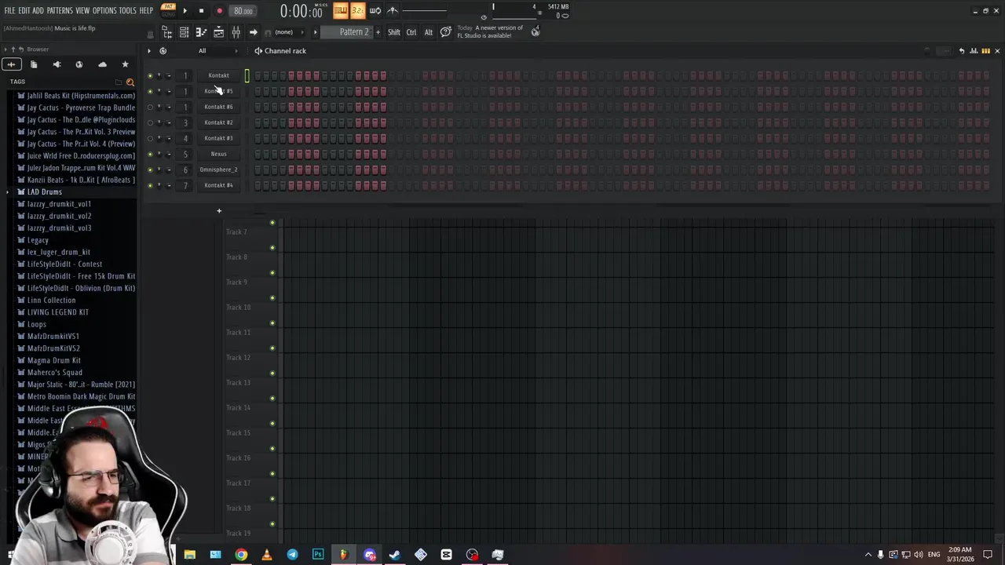Open the OPTIONS menu
Image resolution: width=1005 pixels, height=565 pixels.
pyautogui.click(x=104, y=11)
